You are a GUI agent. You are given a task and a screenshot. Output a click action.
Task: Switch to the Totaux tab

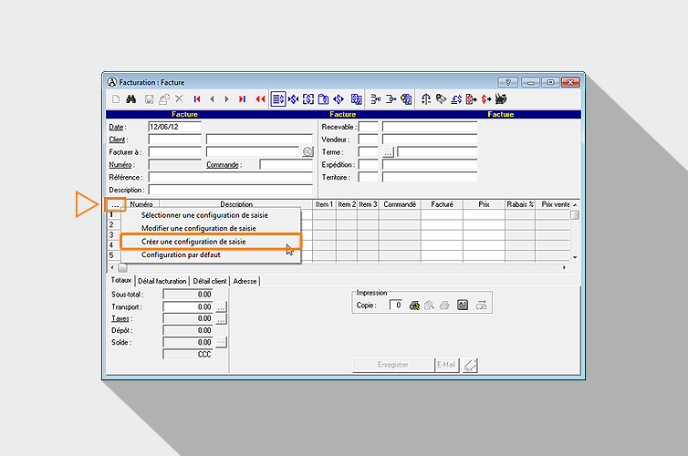point(121,280)
